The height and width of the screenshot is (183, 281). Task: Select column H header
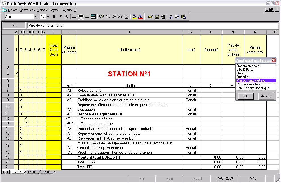click(x=54, y=32)
